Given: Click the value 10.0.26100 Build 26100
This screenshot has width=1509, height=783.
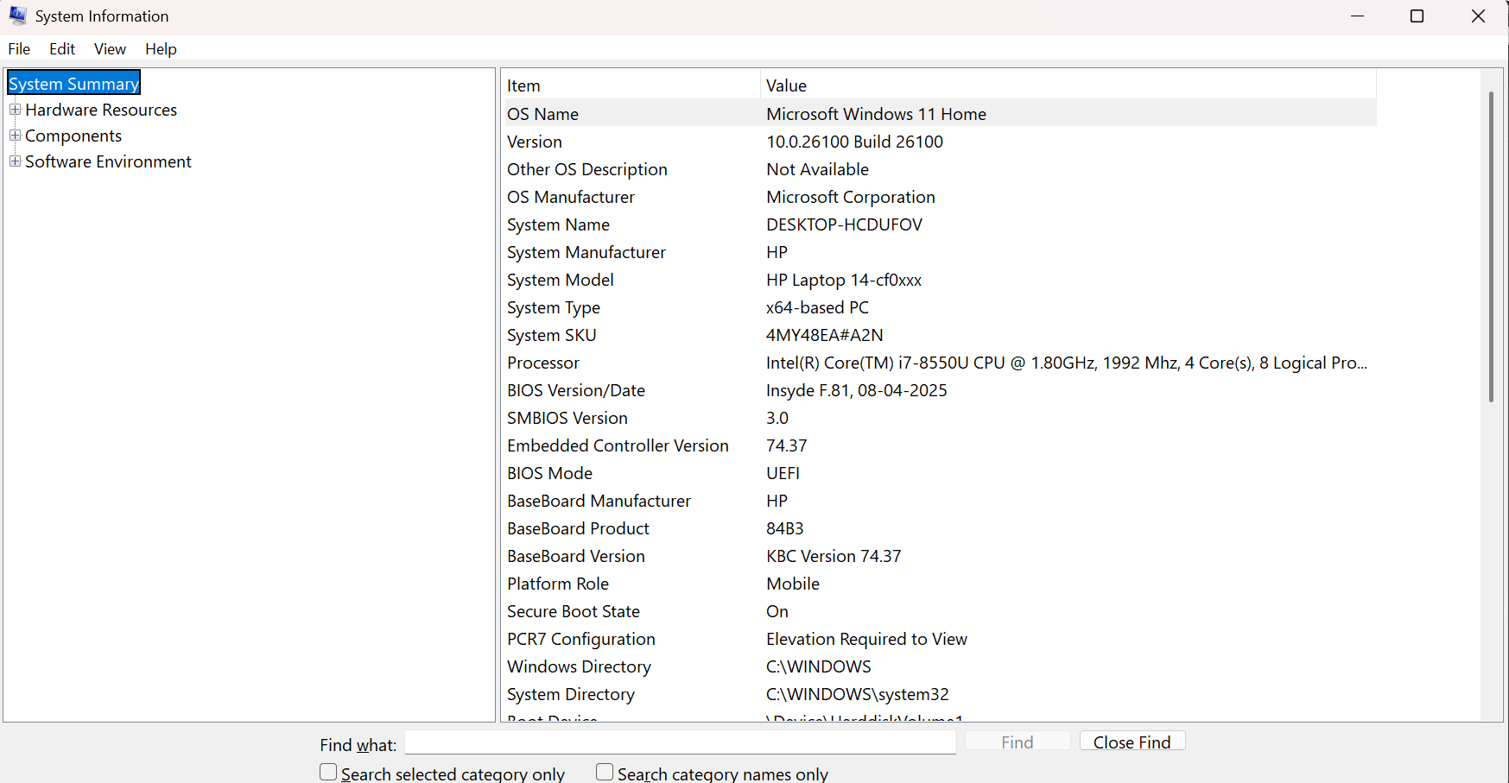Looking at the screenshot, I should pos(854,142).
